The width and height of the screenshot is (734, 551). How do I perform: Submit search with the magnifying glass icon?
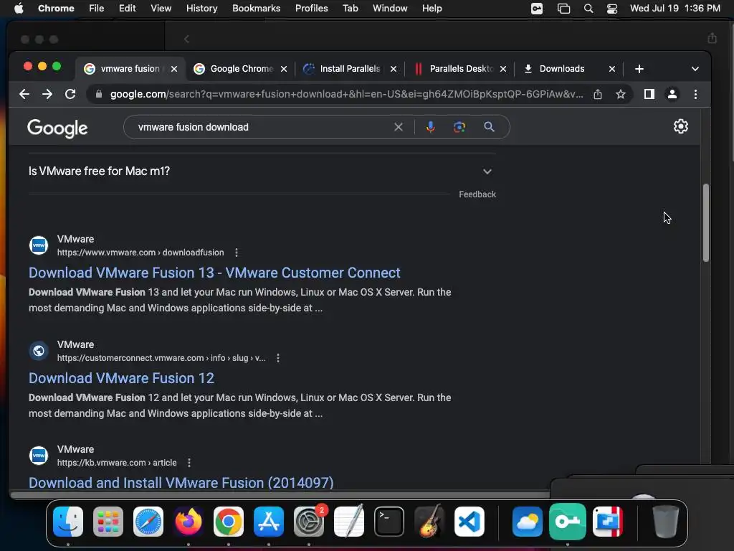tap(489, 127)
